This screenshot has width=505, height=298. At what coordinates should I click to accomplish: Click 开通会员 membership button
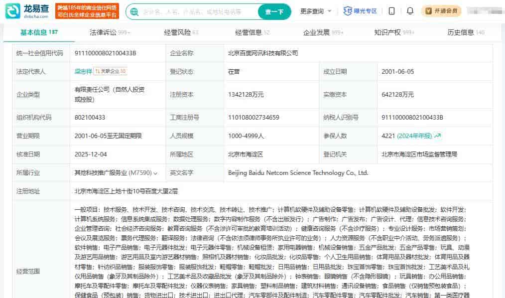(442, 11)
